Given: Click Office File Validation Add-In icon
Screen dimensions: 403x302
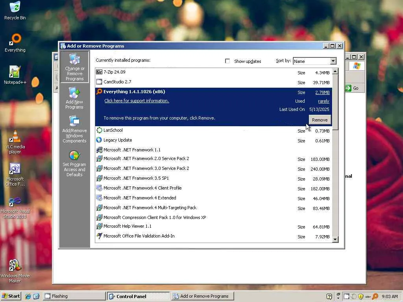Looking at the screenshot, I should tap(99, 236).
